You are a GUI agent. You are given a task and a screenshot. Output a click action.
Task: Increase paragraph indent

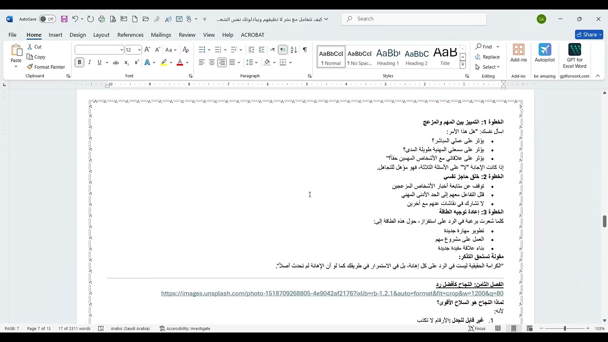coord(261,49)
